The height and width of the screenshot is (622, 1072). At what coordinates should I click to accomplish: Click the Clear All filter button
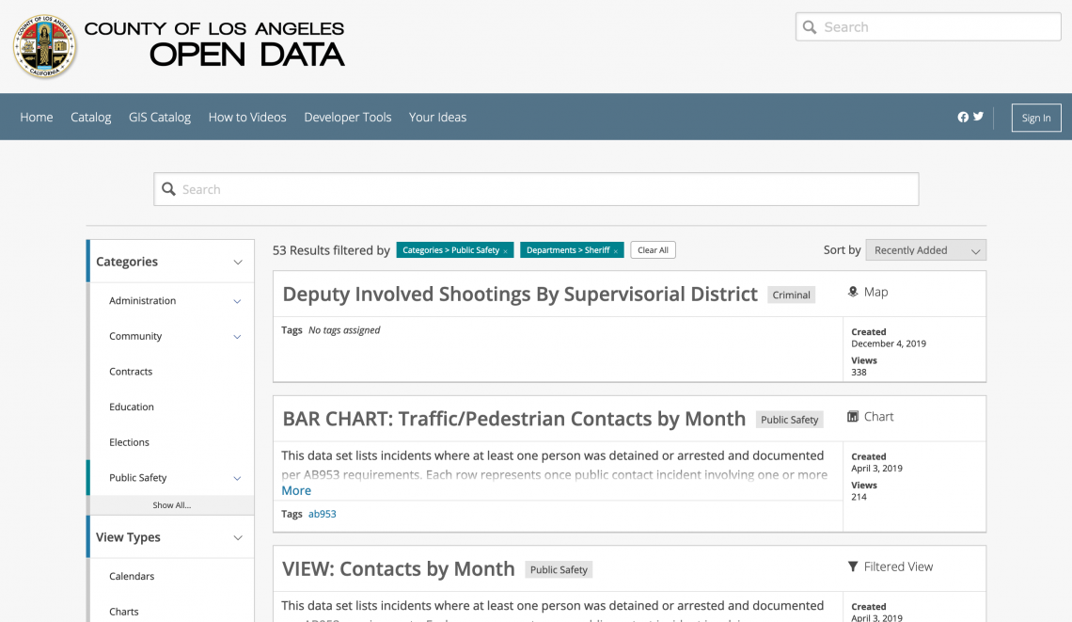pyautogui.click(x=653, y=249)
